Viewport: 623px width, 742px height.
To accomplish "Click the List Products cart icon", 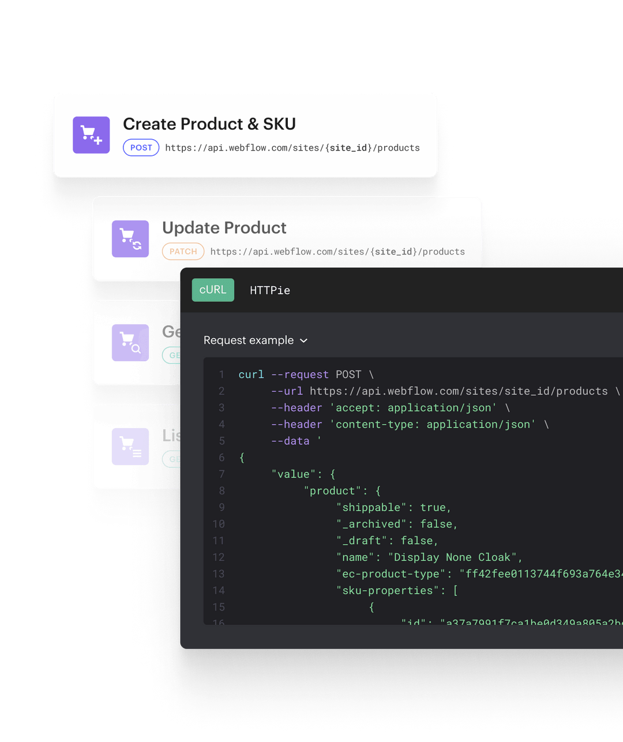I will point(130,446).
